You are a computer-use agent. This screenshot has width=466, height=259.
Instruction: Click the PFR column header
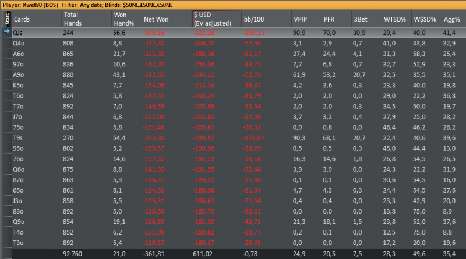coord(337,19)
